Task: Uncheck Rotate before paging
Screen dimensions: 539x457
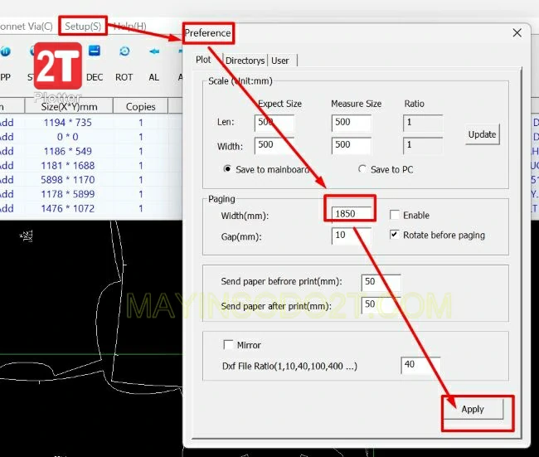Action: (x=396, y=235)
